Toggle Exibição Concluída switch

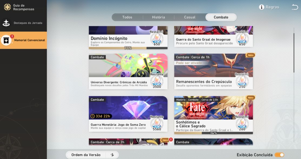279,155
